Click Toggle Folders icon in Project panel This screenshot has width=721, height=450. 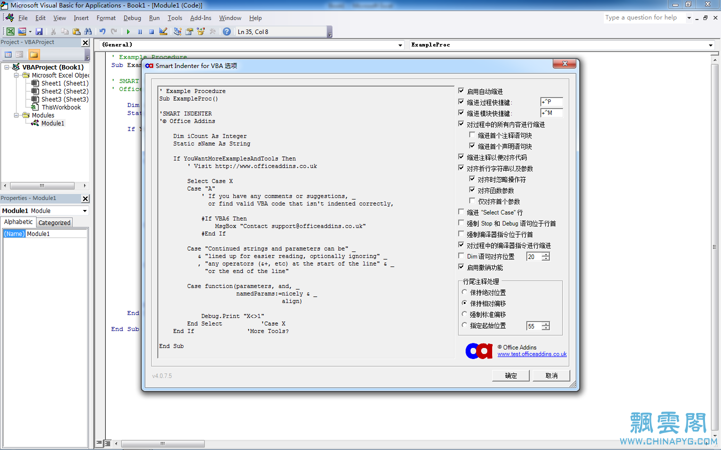coord(34,54)
